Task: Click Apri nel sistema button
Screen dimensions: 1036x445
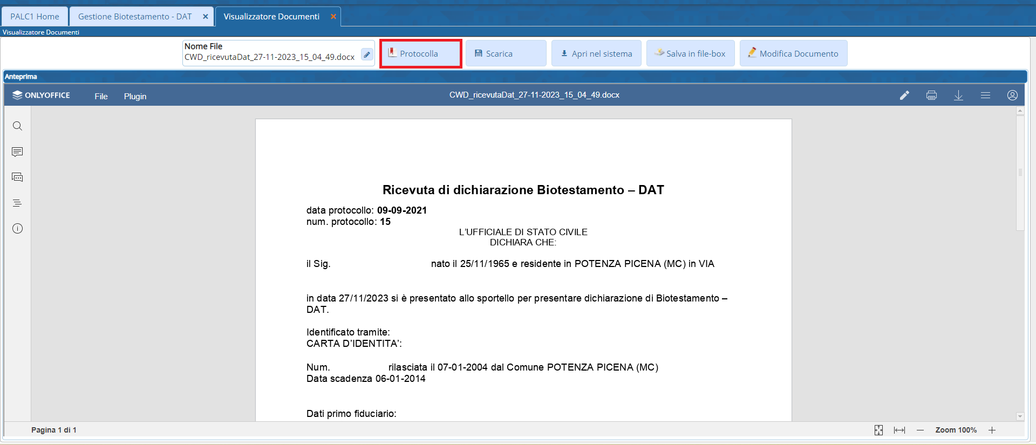Action: 596,53
